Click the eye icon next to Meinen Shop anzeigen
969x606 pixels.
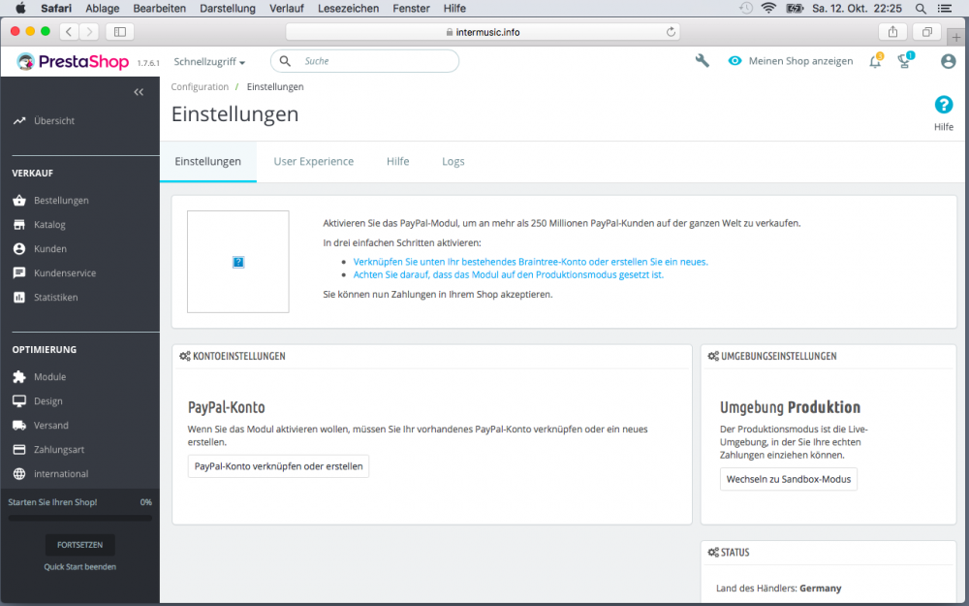pos(735,60)
